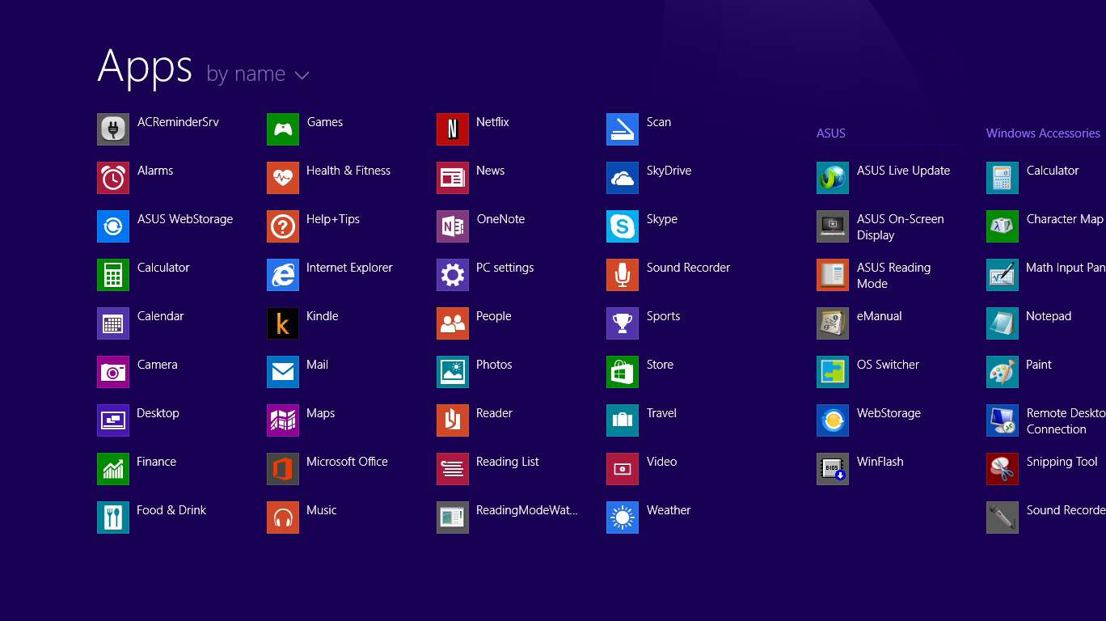Open Windows Accessories Calculator icon

(1003, 178)
